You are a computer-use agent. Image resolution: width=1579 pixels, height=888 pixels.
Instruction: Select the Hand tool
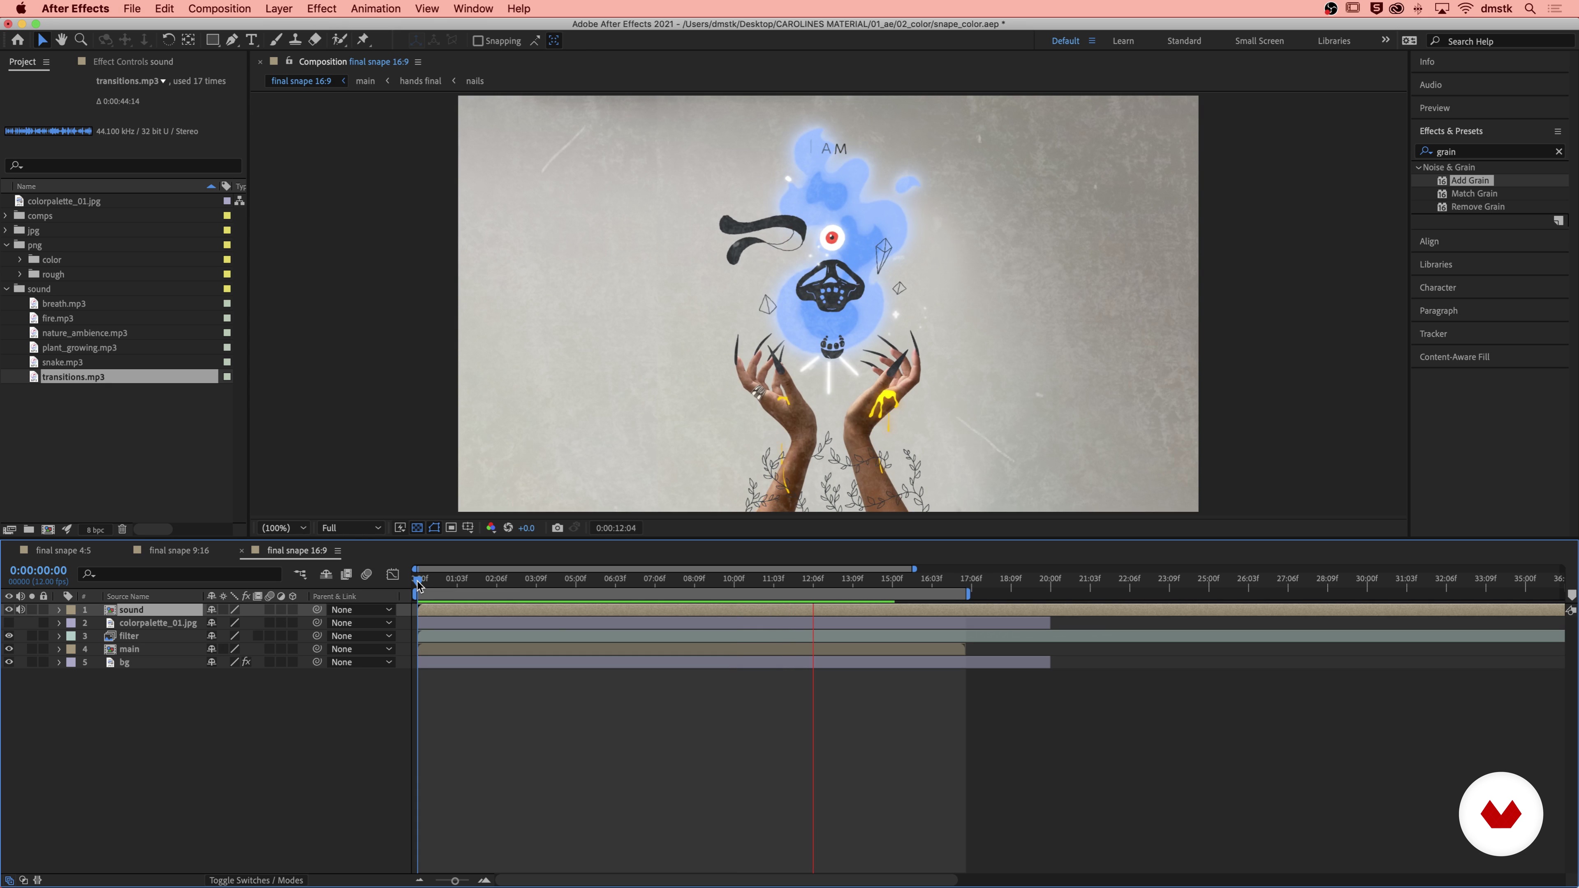point(61,40)
